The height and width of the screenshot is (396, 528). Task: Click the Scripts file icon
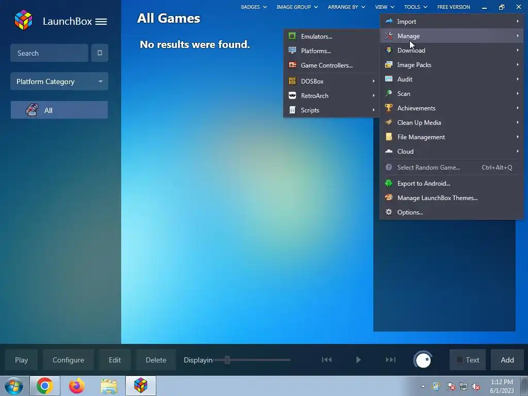coord(292,110)
